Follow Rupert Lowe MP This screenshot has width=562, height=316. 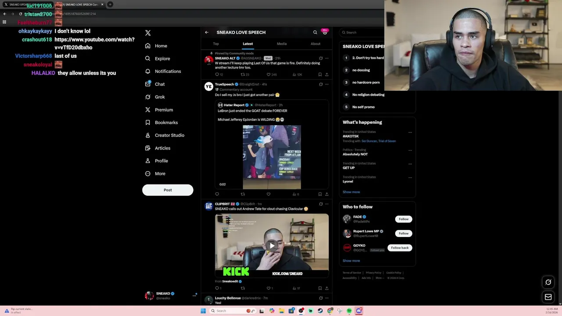click(403, 233)
